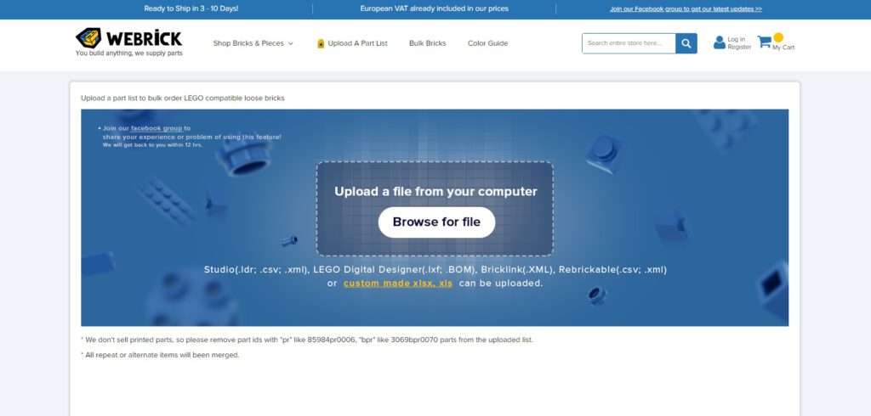
Task: Open the shopping cart icon
Action: click(765, 42)
